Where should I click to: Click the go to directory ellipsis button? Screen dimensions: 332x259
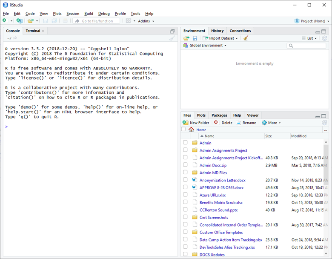tap(326, 130)
